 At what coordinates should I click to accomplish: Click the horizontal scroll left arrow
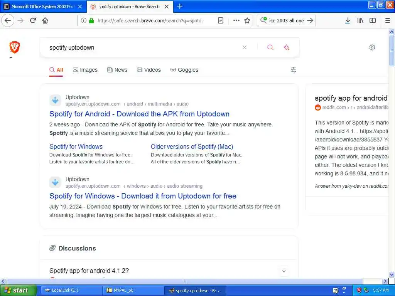pyautogui.click(x=3, y=281)
